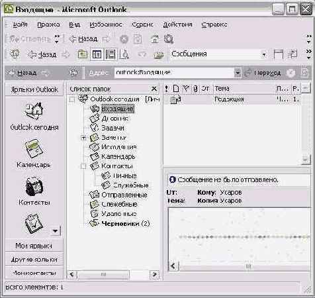Select the Исходящие folder in tree

click(118, 147)
